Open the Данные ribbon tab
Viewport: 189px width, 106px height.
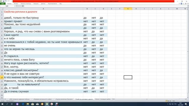[43, 4]
